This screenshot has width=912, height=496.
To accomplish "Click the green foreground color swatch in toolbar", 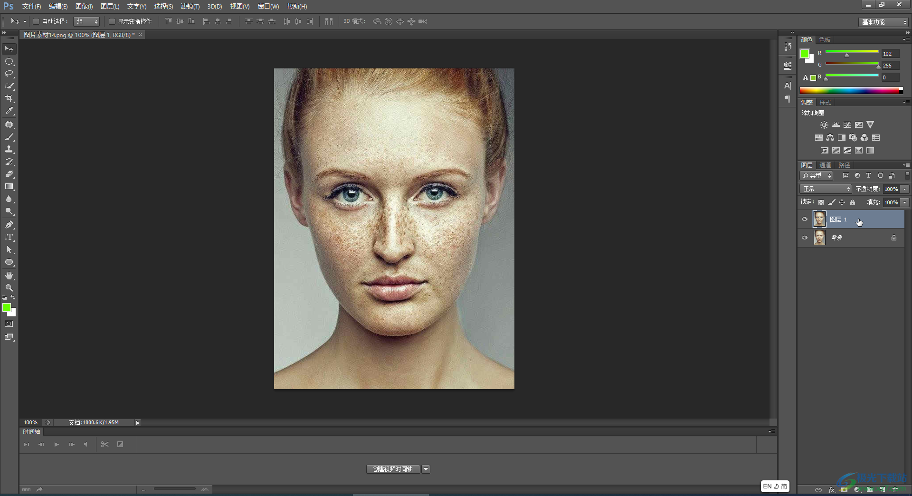I will 7,308.
